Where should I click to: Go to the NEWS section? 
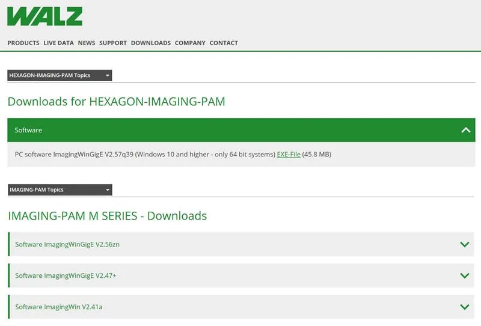pos(87,43)
